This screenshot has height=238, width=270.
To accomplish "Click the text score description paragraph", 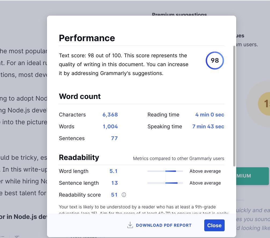I will [124, 64].
